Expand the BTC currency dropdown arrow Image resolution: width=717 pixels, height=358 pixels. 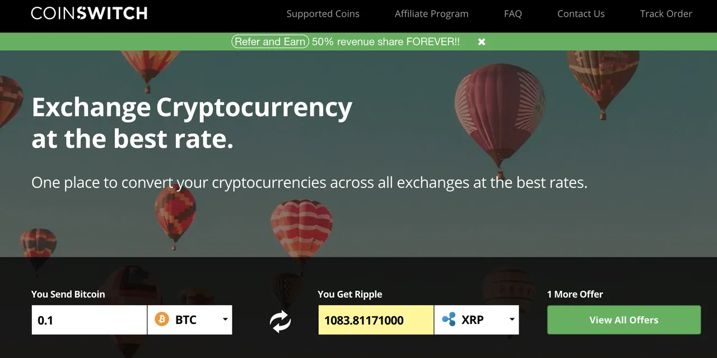coord(225,319)
